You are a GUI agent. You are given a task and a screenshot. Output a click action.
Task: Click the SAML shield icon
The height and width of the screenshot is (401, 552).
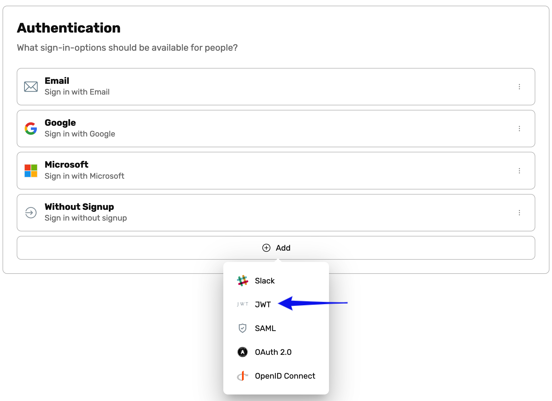243,328
